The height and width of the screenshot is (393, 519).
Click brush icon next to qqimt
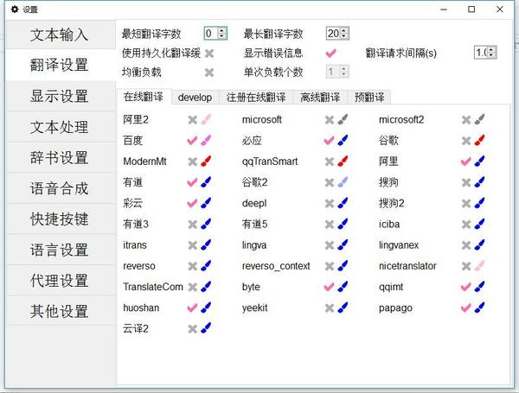[x=479, y=287]
